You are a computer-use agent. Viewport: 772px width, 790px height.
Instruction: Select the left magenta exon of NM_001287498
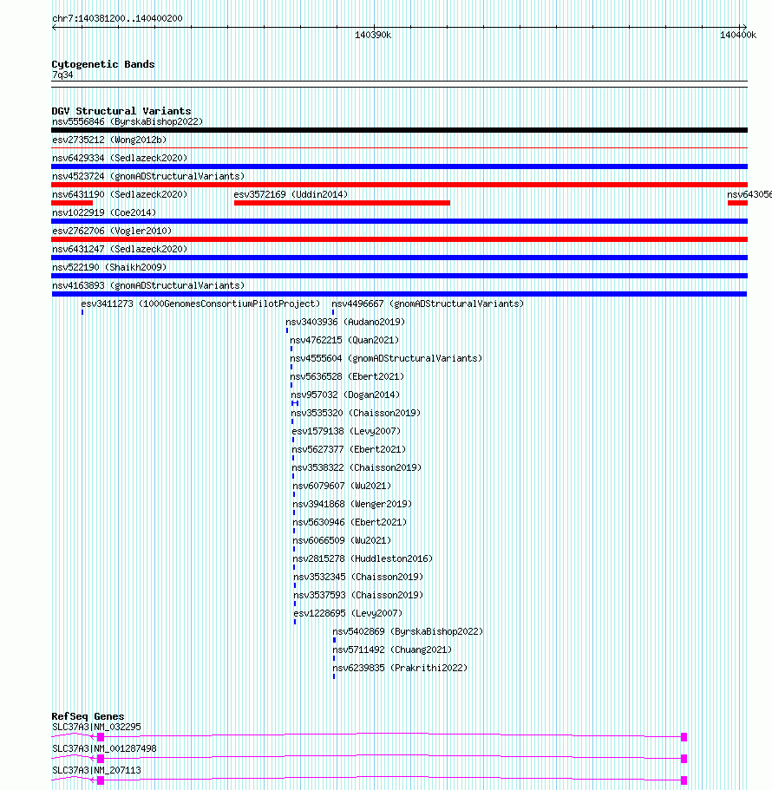[x=101, y=759]
